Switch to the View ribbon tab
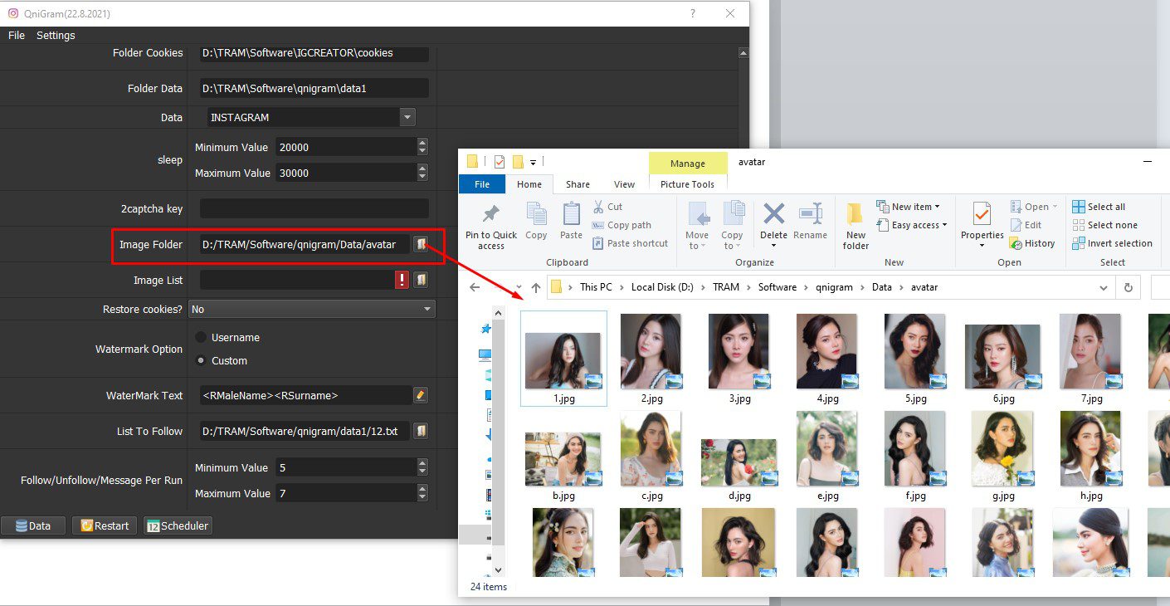 (624, 184)
